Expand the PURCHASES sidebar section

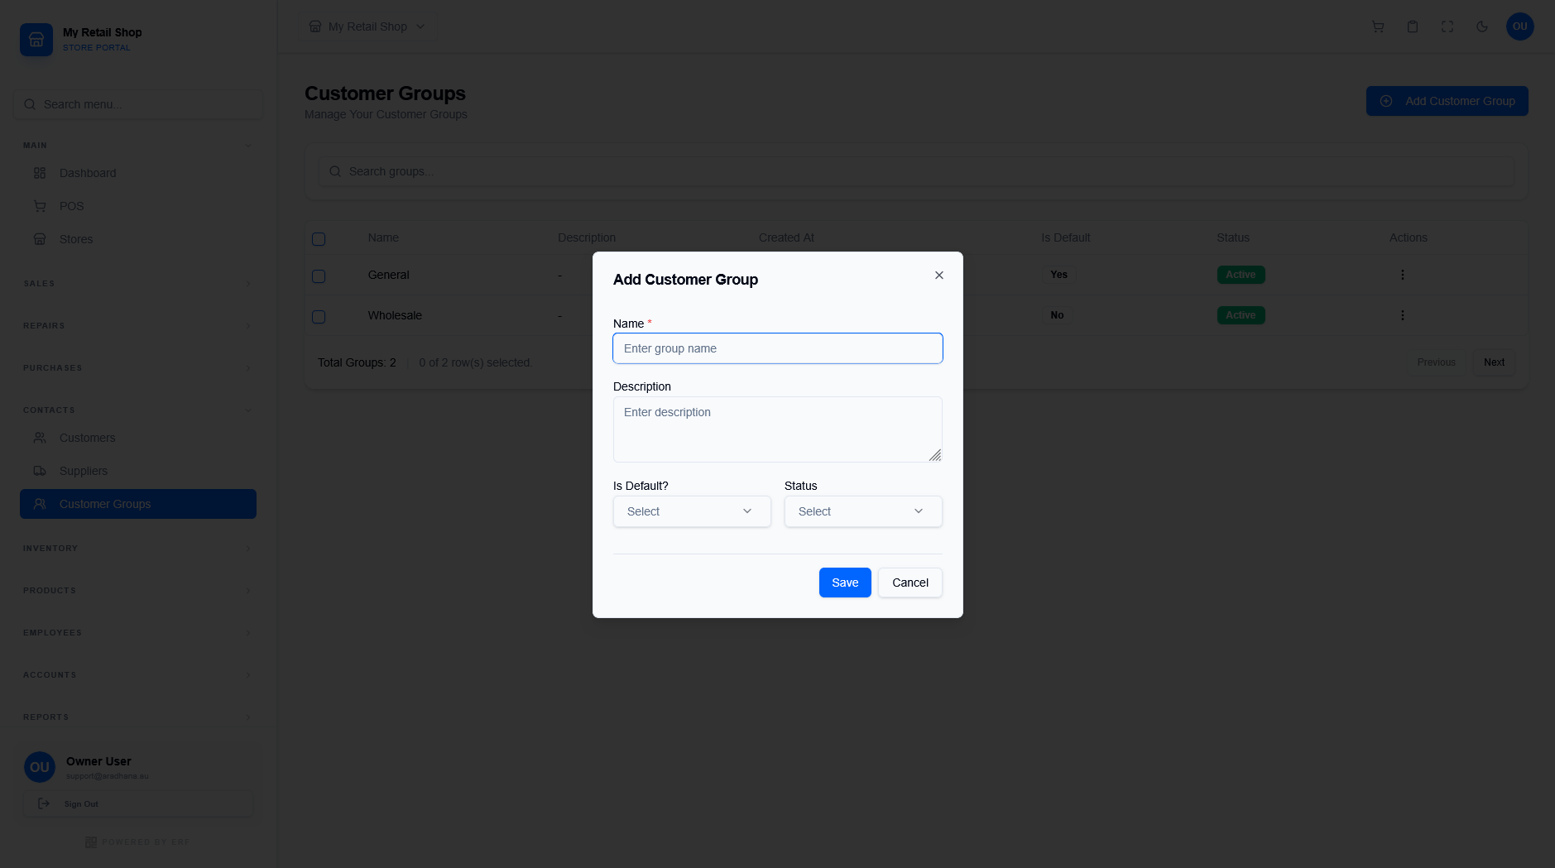tap(138, 368)
